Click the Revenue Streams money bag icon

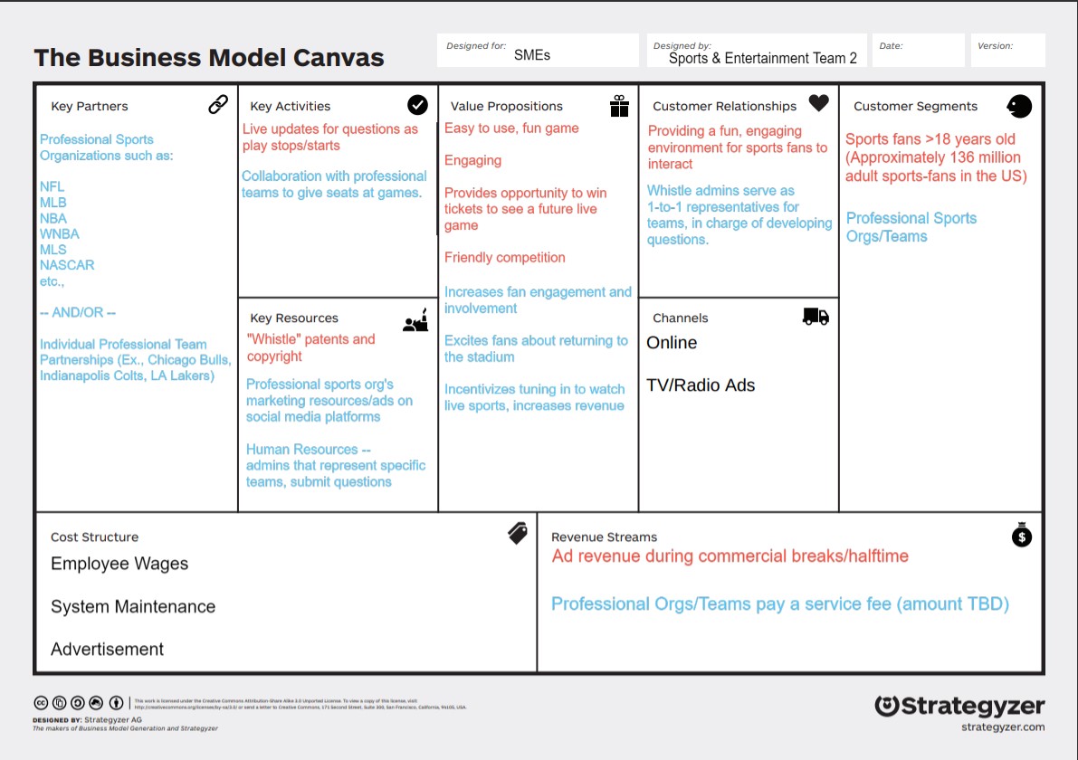pyautogui.click(x=1022, y=534)
